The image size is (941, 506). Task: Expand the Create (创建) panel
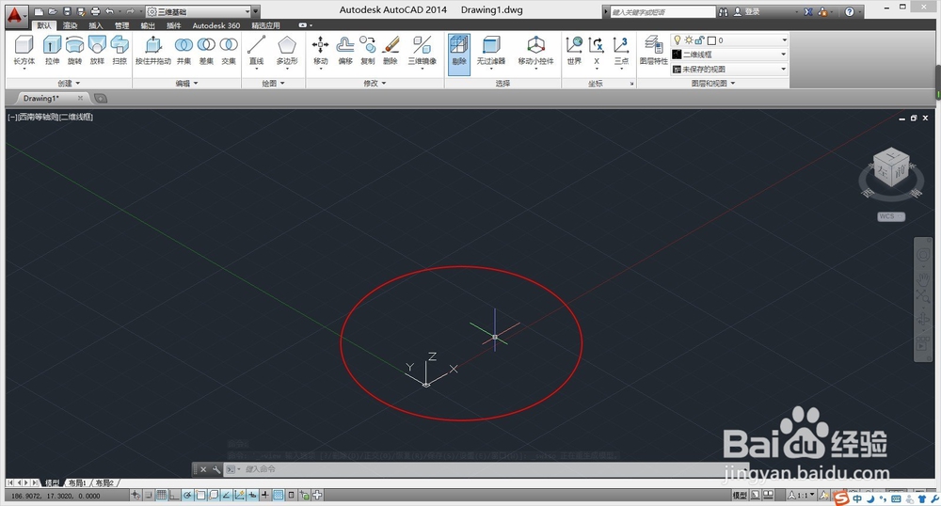click(x=69, y=84)
